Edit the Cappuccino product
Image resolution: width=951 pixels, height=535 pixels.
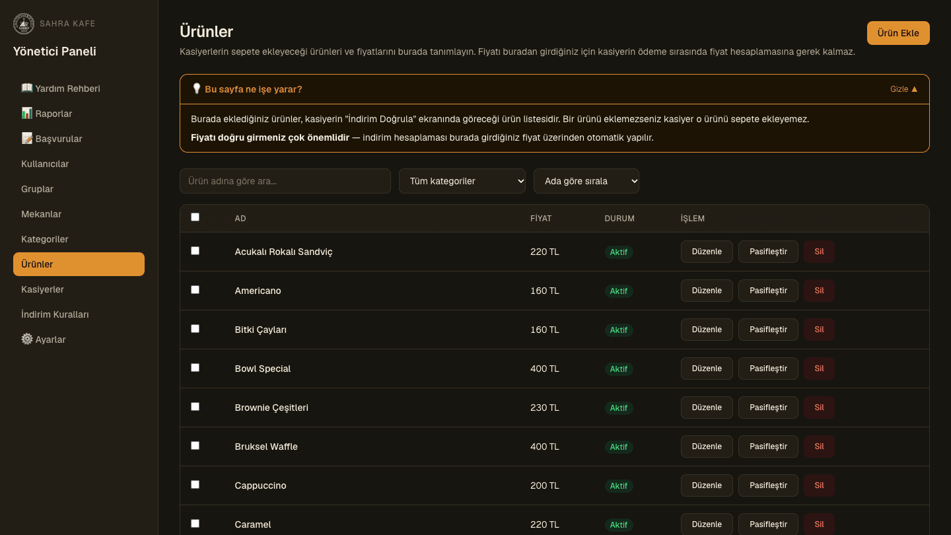click(x=707, y=485)
